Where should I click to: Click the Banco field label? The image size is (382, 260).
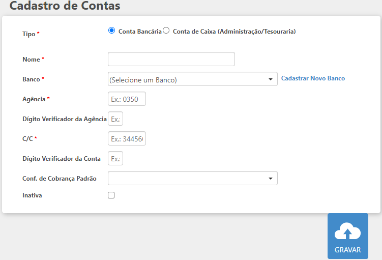(31, 79)
